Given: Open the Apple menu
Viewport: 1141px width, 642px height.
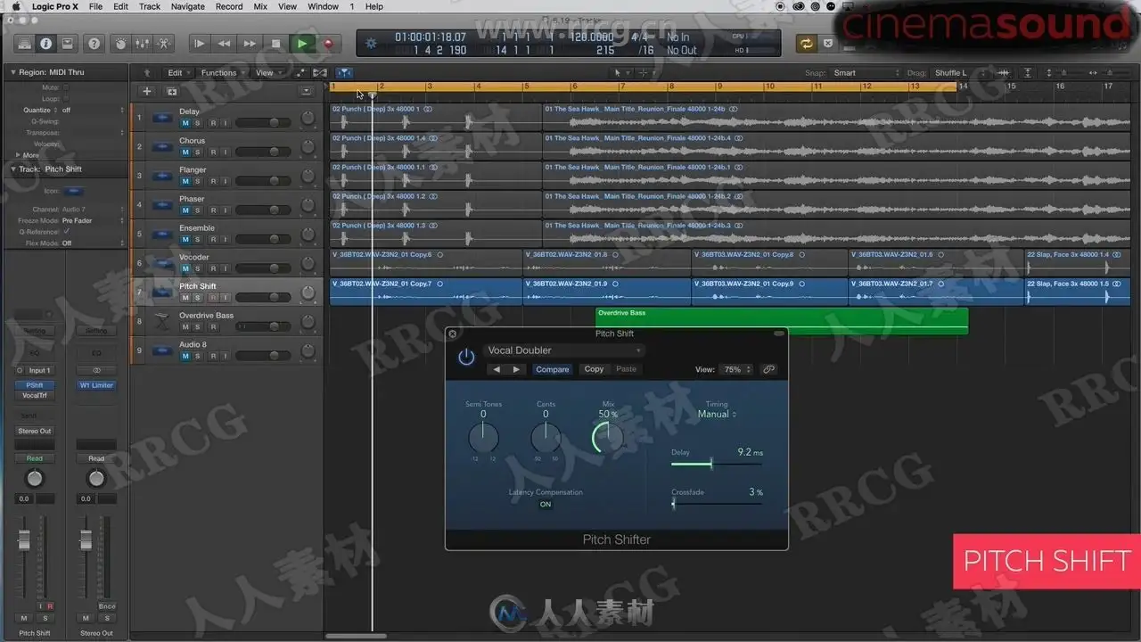Looking at the screenshot, I should (17, 6).
